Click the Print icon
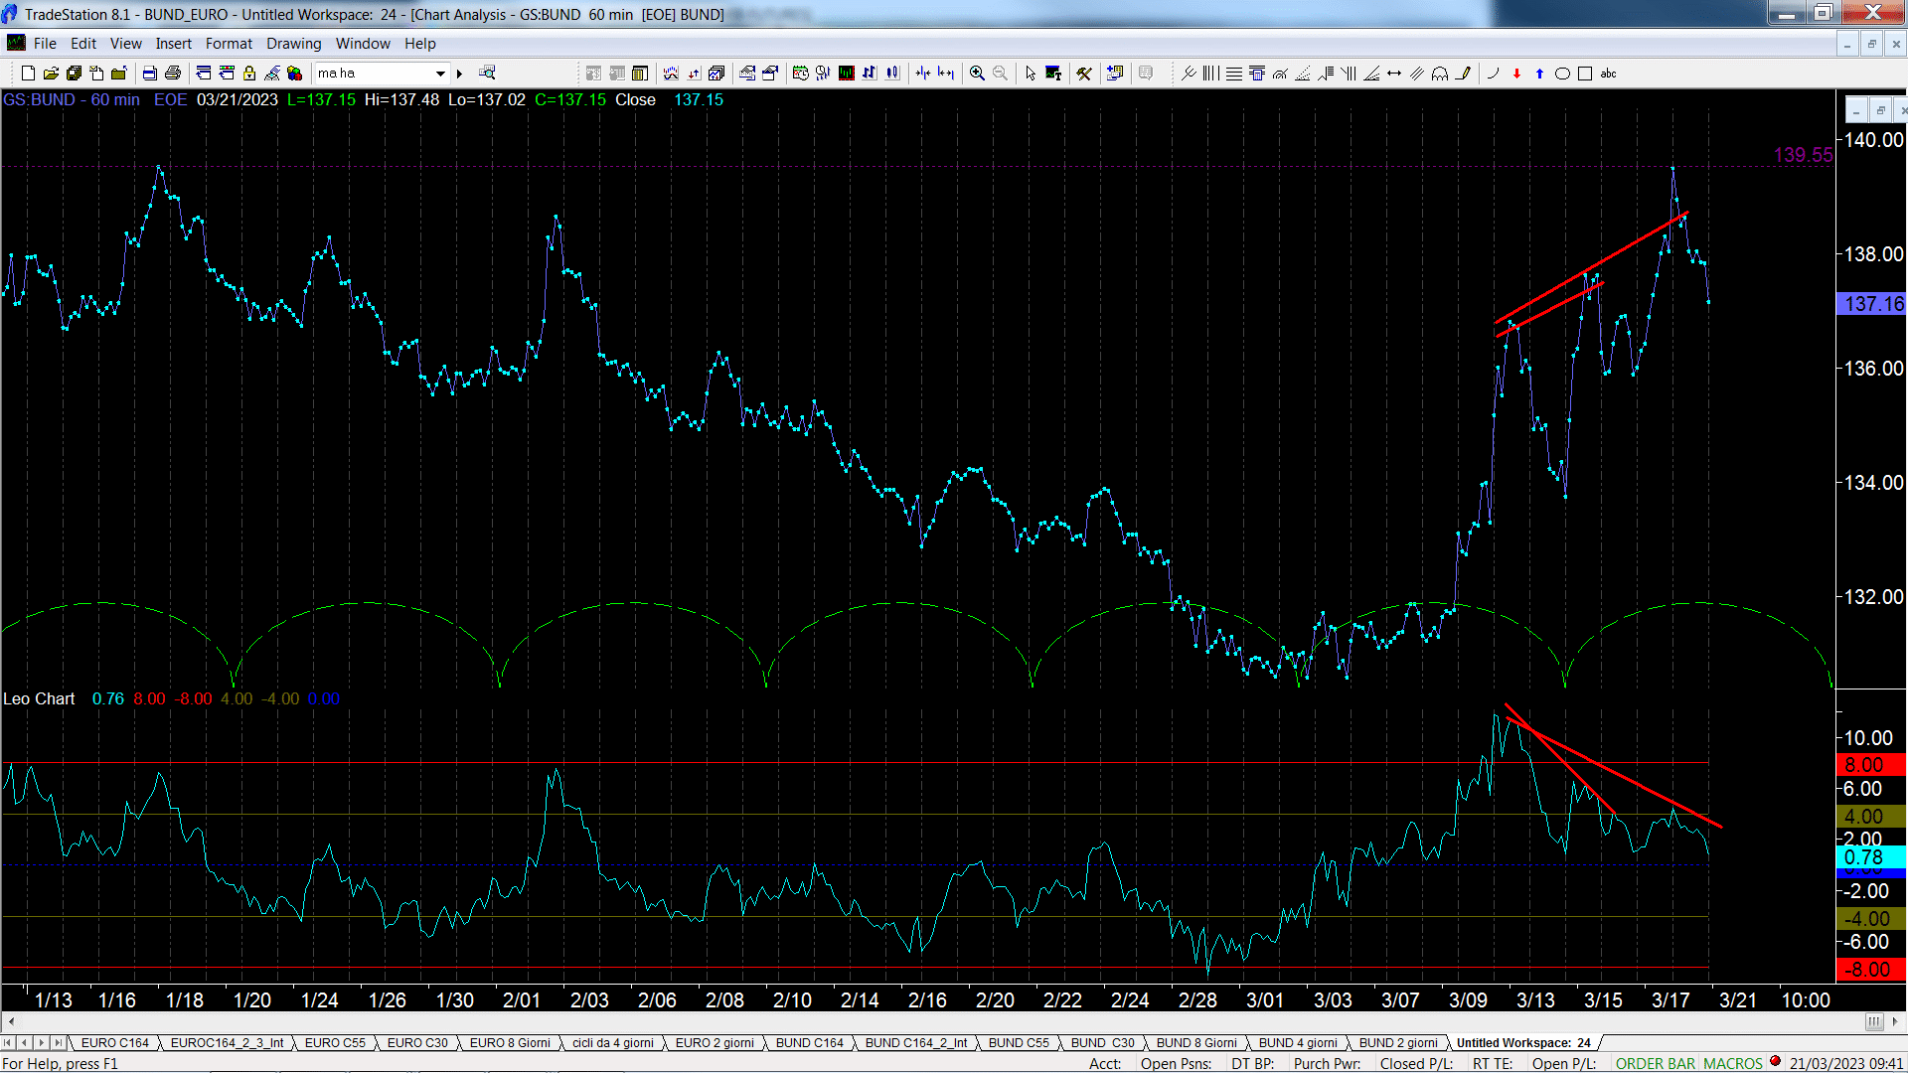The height and width of the screenshot is (1073, 1908). 173,74
